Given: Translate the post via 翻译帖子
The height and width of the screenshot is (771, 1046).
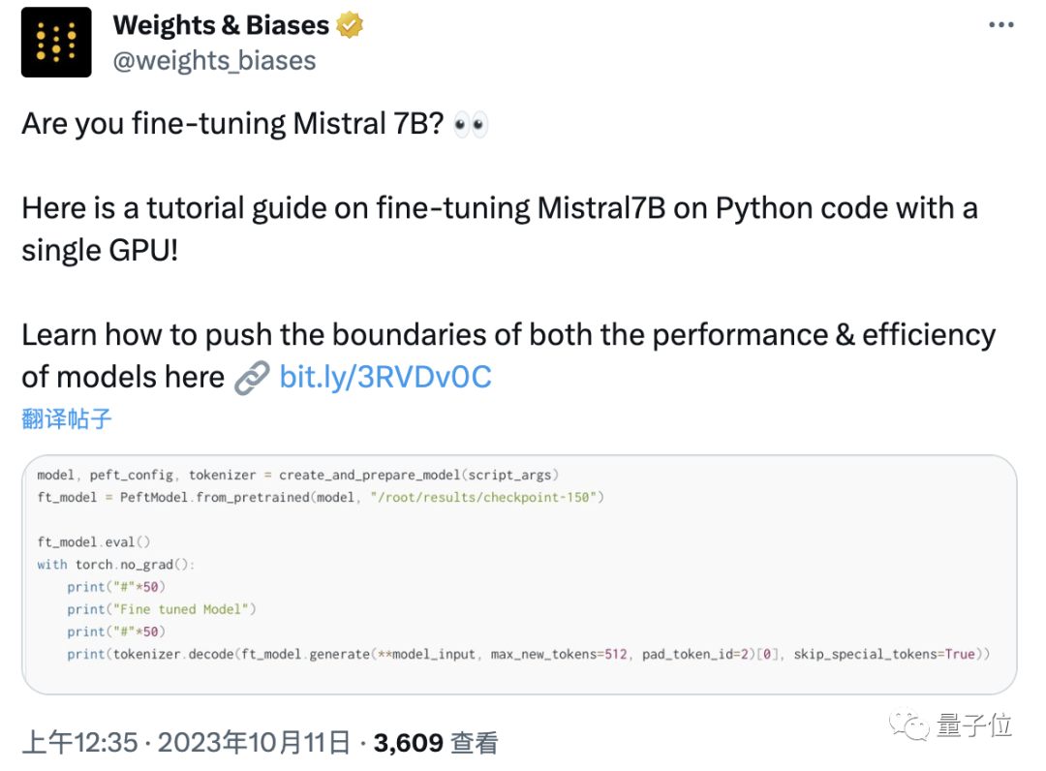Looking at the screenshot, I should point(67,418).
